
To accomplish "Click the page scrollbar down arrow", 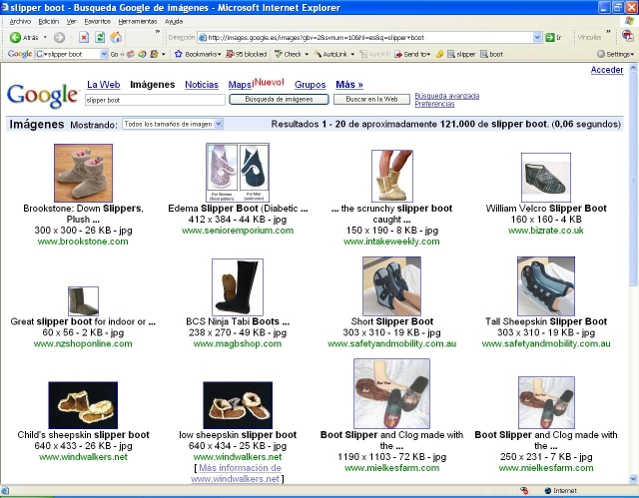I will point(634,478).
